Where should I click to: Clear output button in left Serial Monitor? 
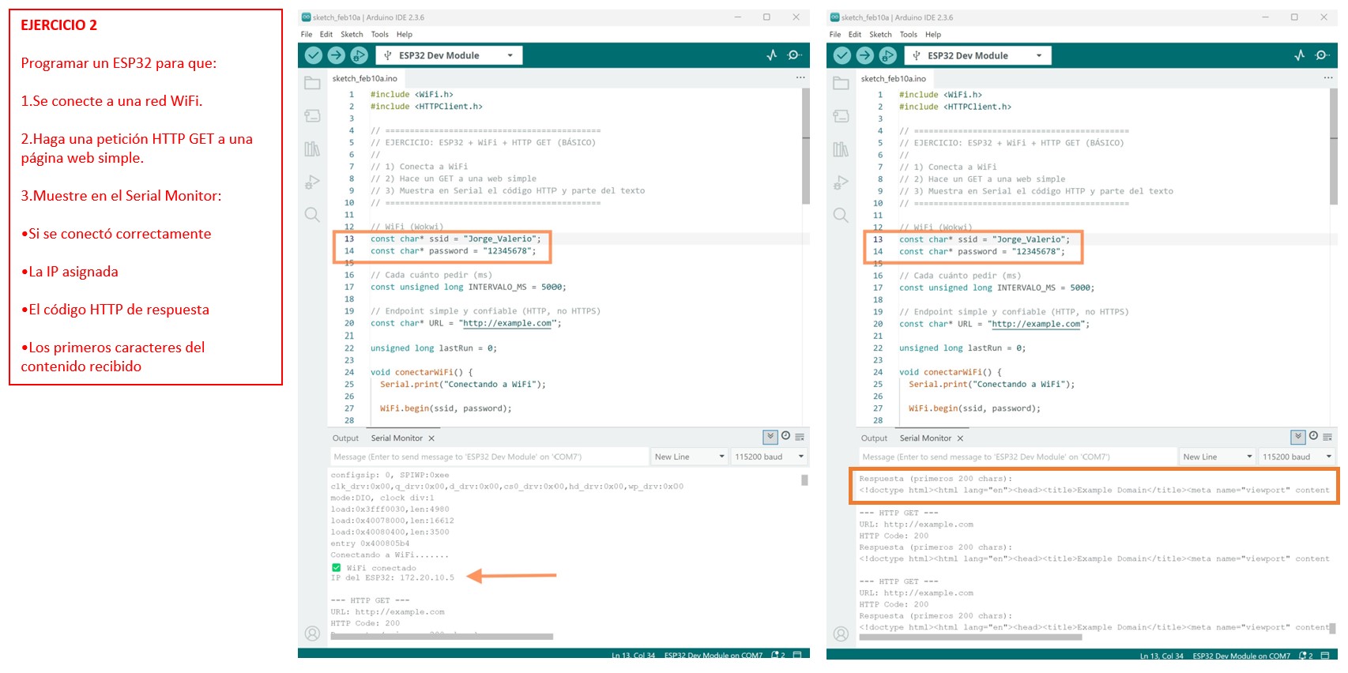[x=800, y=437]
